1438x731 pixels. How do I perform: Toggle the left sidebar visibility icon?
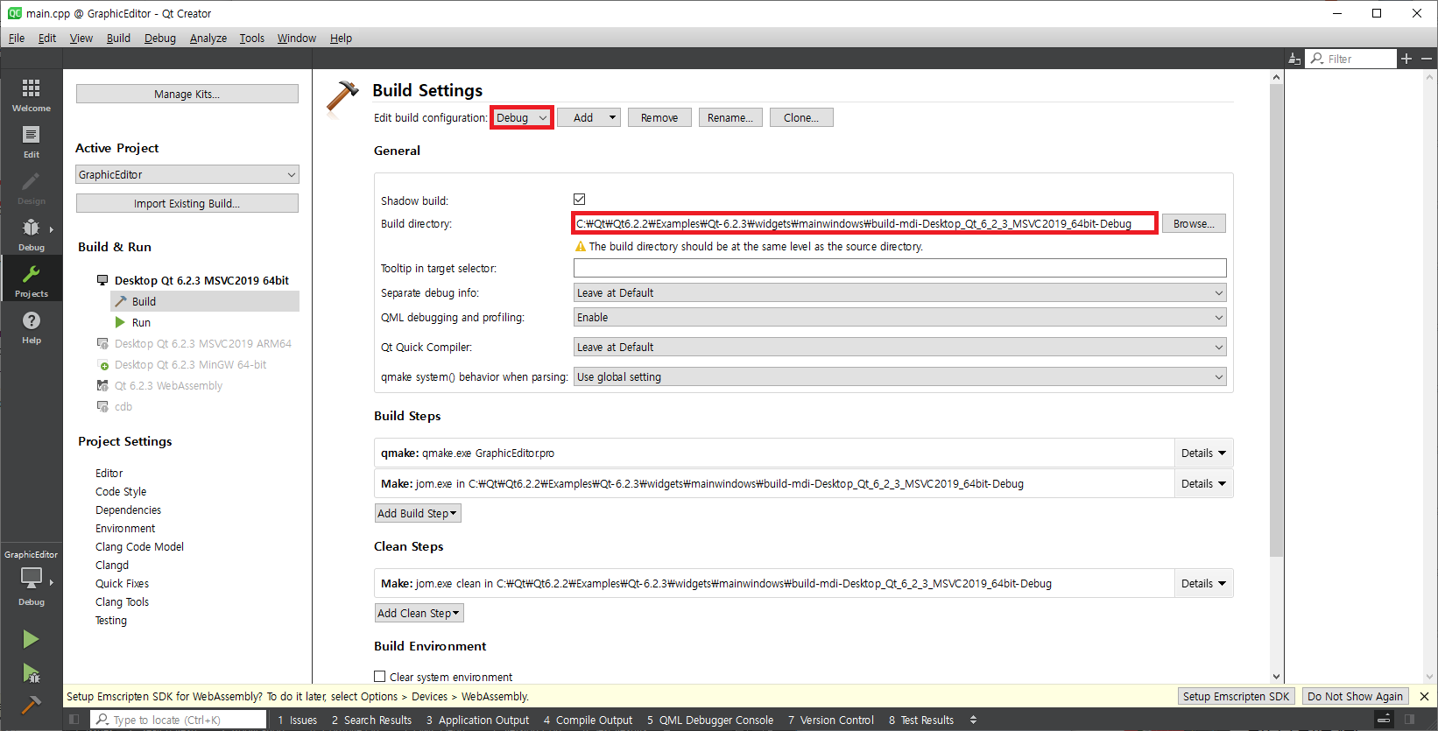coord(74,720)
